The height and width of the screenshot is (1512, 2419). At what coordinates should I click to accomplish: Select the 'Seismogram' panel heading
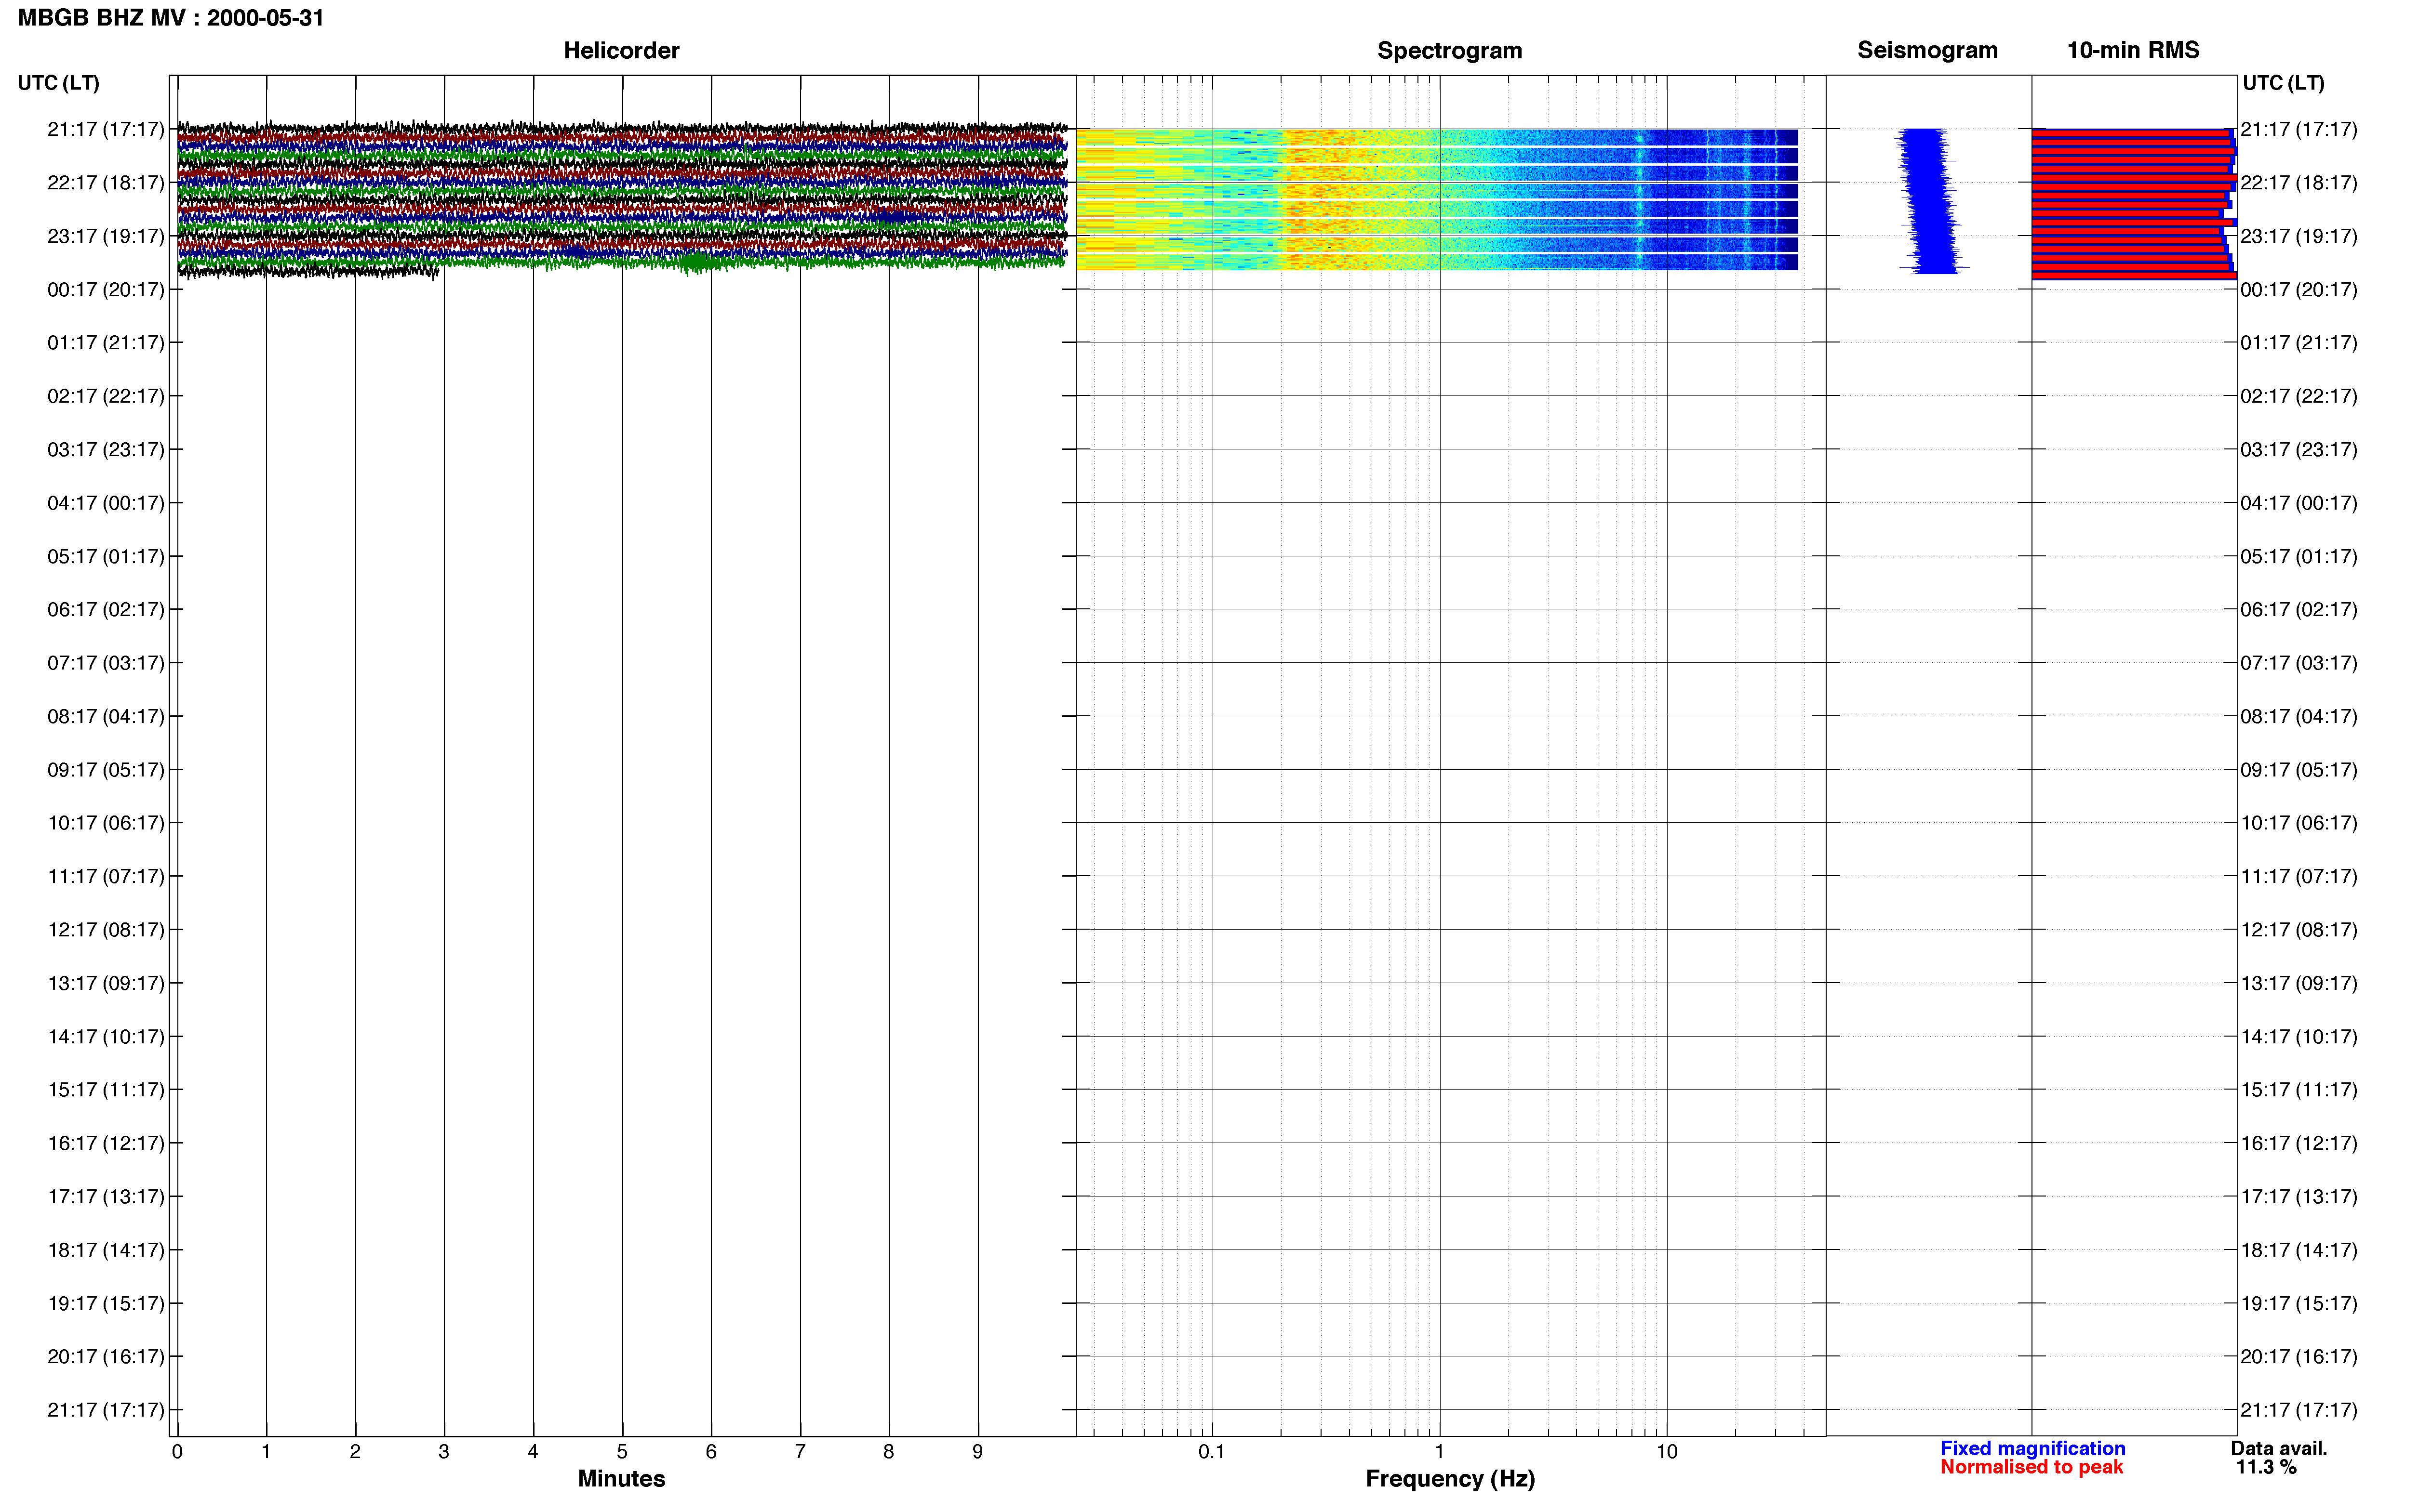coord(1927,50)
